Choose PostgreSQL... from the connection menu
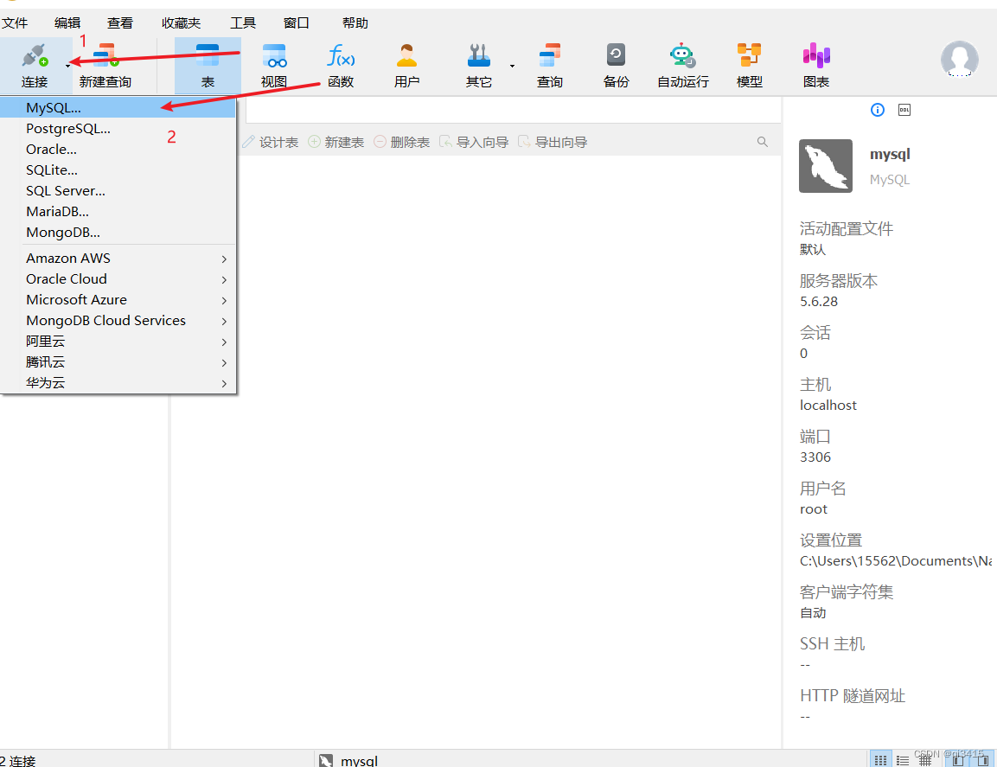This screenshot has height=767, width=997. coord(118,129)
